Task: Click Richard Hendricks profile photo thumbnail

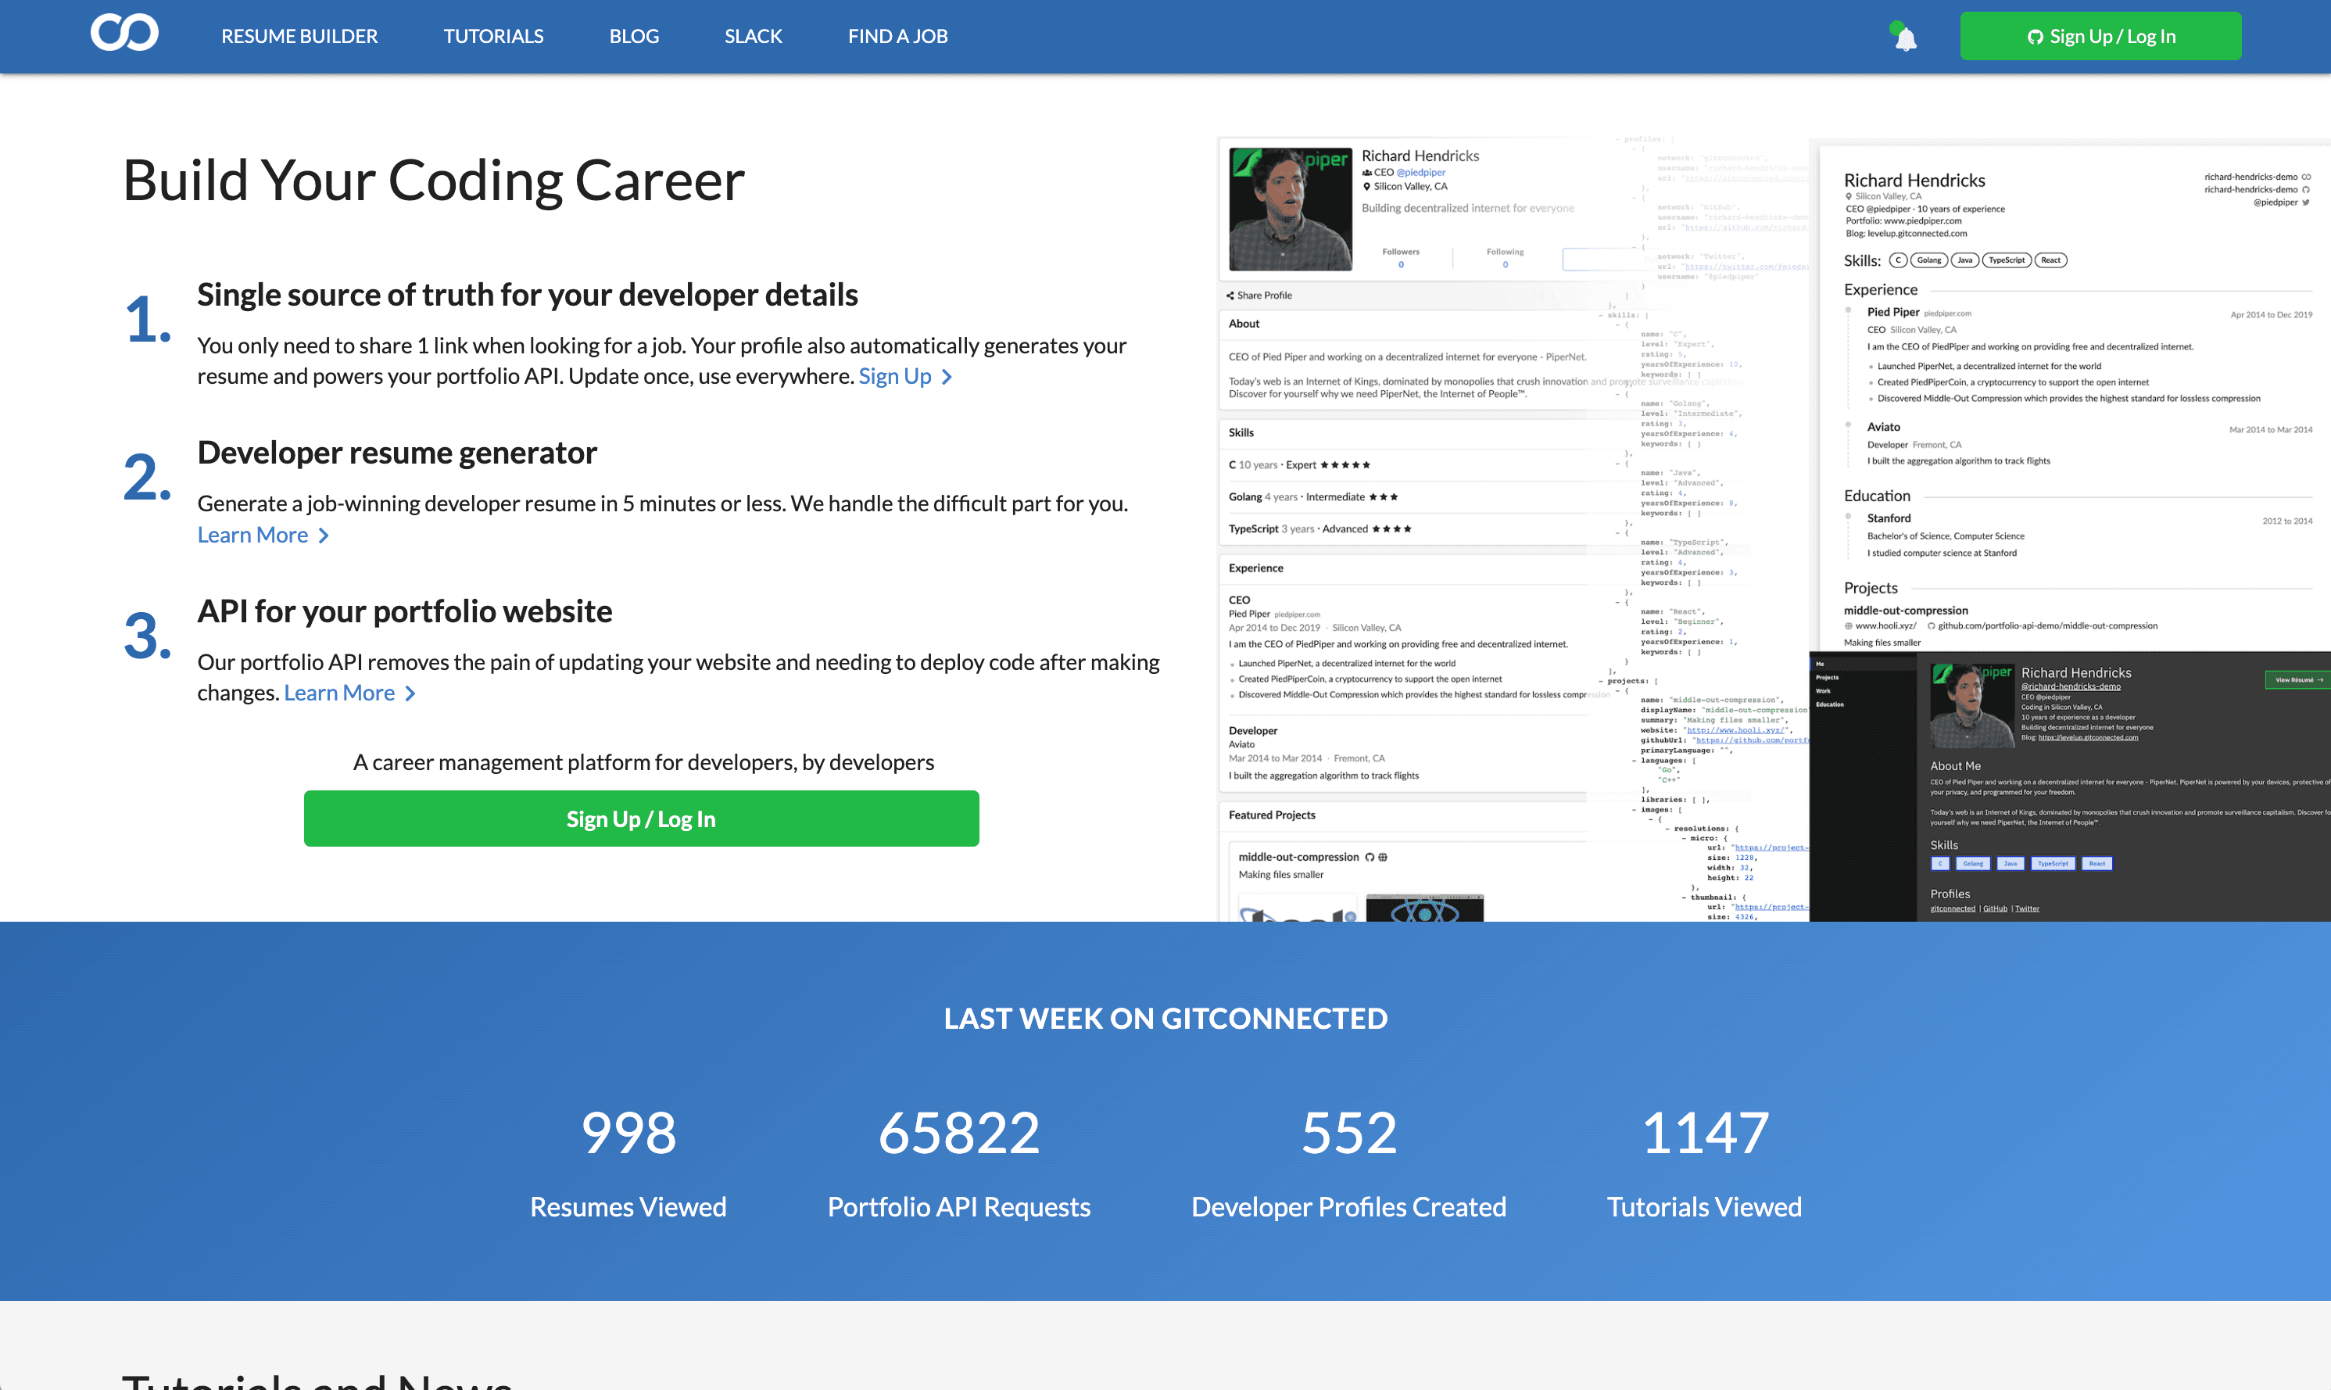Action: tap(1290, 209)
